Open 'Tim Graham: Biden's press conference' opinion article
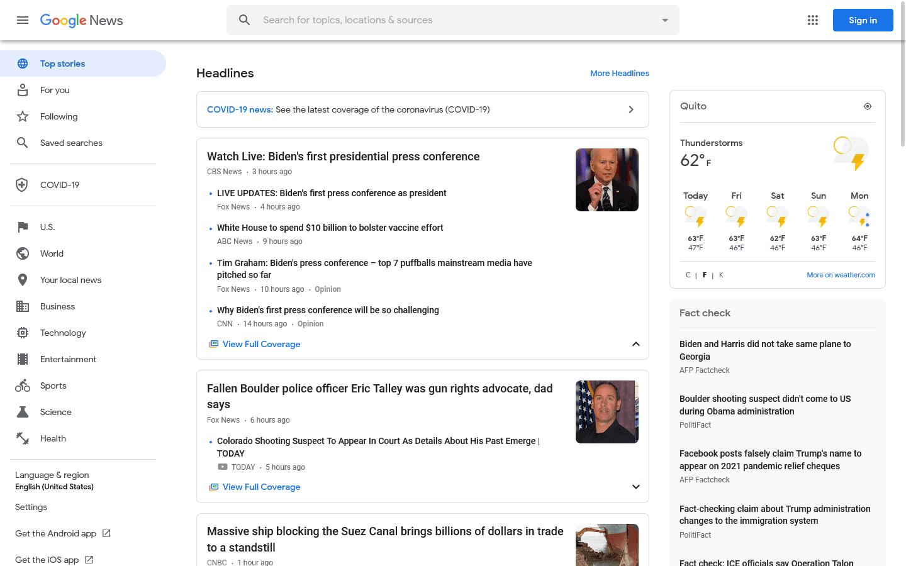 (x=374, y=269)
